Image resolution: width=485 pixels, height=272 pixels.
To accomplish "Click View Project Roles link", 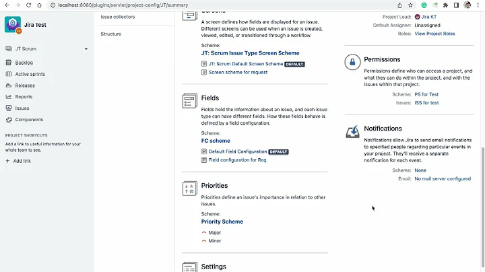I will pos(434,34).
